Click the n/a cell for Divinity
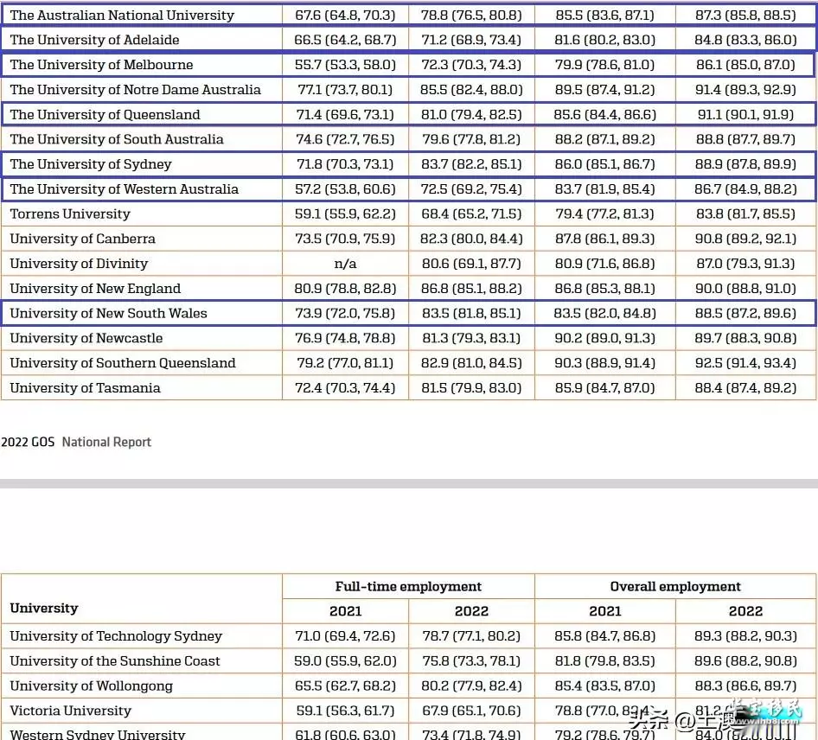Image resolution: width=818 pixels, height=740 pixels. click(345, 264)
